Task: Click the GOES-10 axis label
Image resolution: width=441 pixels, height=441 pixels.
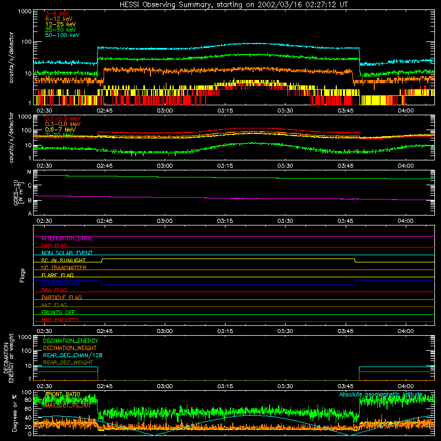Action: tap(18, 192)
